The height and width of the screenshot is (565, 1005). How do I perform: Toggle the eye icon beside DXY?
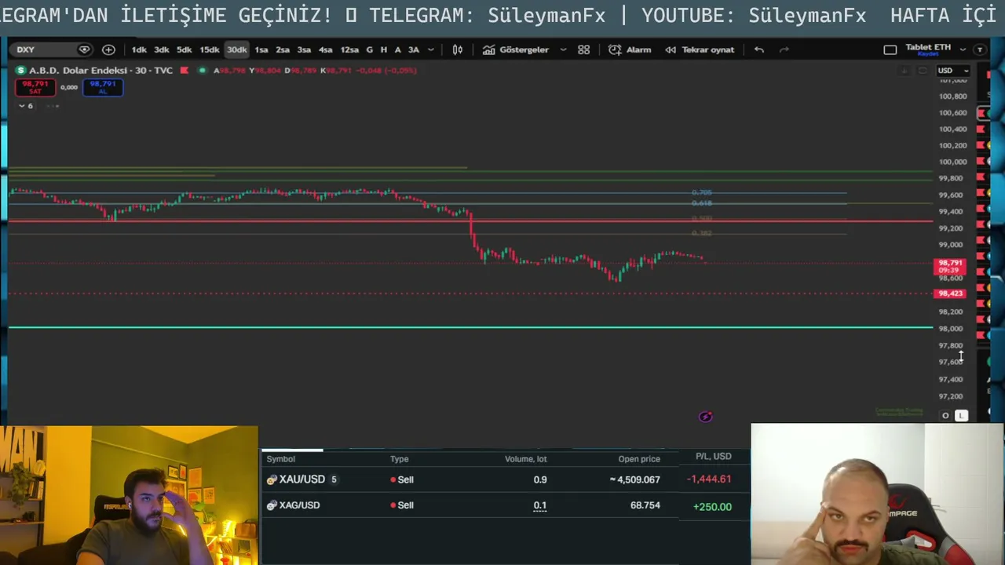[84, 49]
